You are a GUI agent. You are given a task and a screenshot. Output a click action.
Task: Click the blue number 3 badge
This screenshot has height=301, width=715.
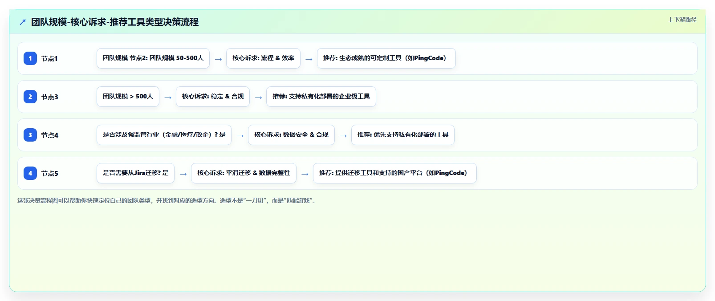[x=30, y=135]
